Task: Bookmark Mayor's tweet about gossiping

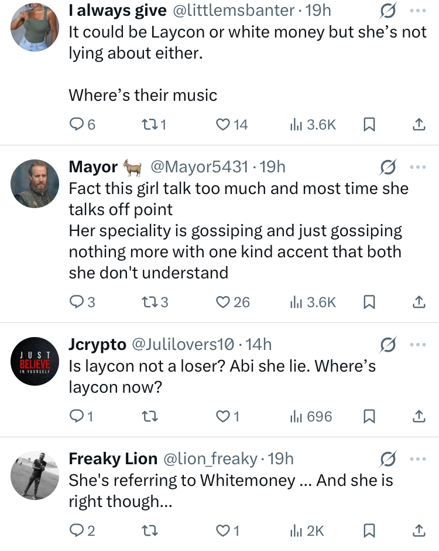Action: 369,302
